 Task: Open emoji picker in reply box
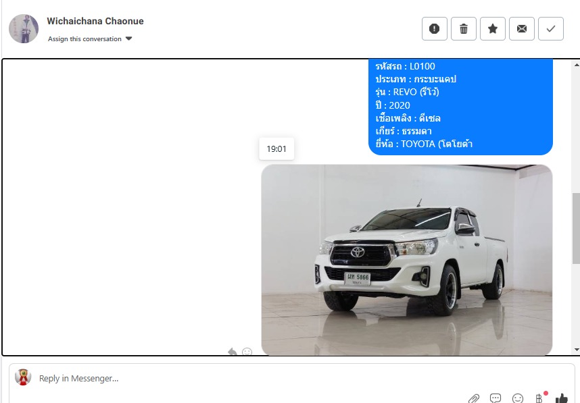(x=518, y=398)
